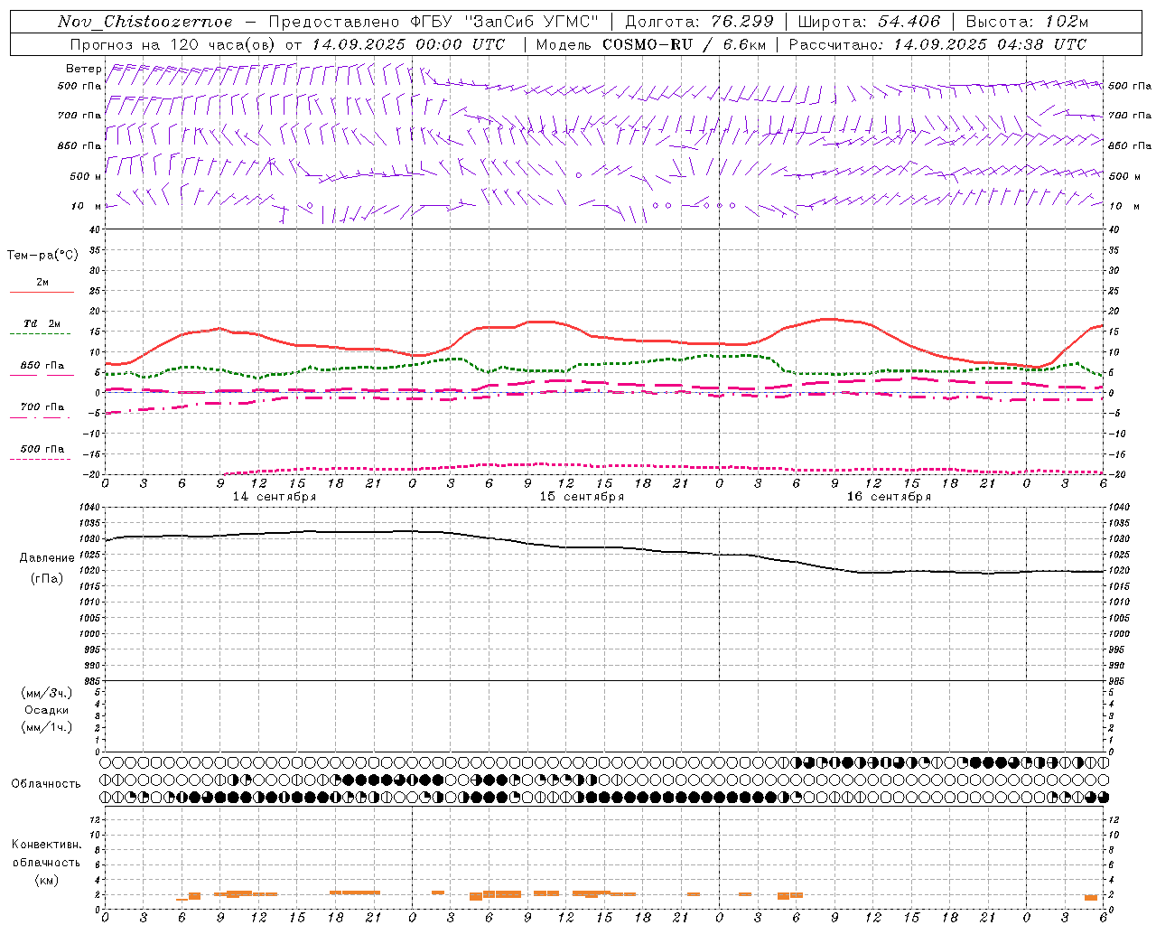Click 1020 on the right pressure axis
This screenshot has height=925, width=1156.
[x=1118, y=571]
